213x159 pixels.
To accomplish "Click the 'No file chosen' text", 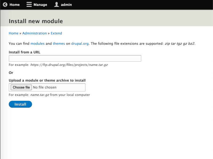I will click(45, 87).
